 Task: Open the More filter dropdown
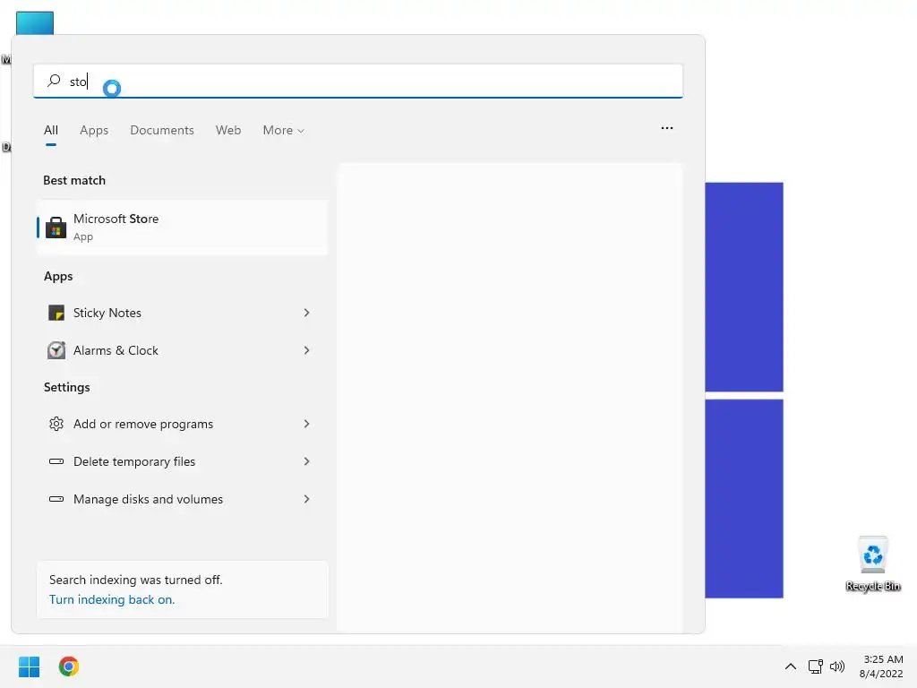pyautogui.click(x=283, y=131)
